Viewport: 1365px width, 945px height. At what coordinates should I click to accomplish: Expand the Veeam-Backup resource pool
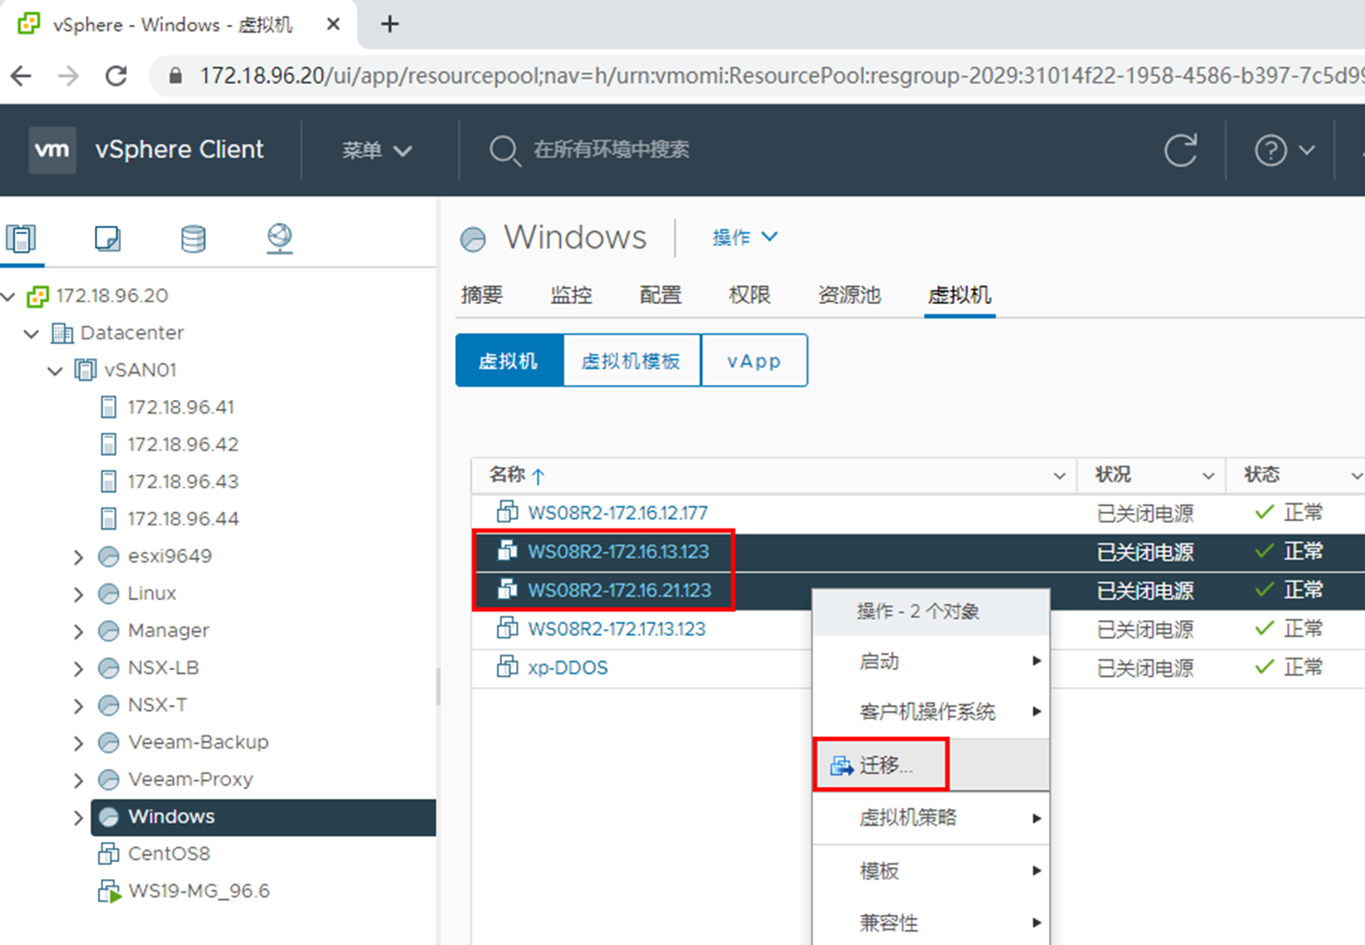click(x=79, y=743)
